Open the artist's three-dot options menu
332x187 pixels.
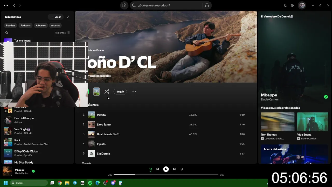[134, 92]
